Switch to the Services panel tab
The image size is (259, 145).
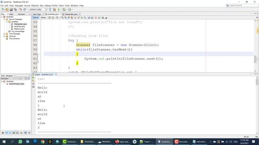click(x=21, y=14)
